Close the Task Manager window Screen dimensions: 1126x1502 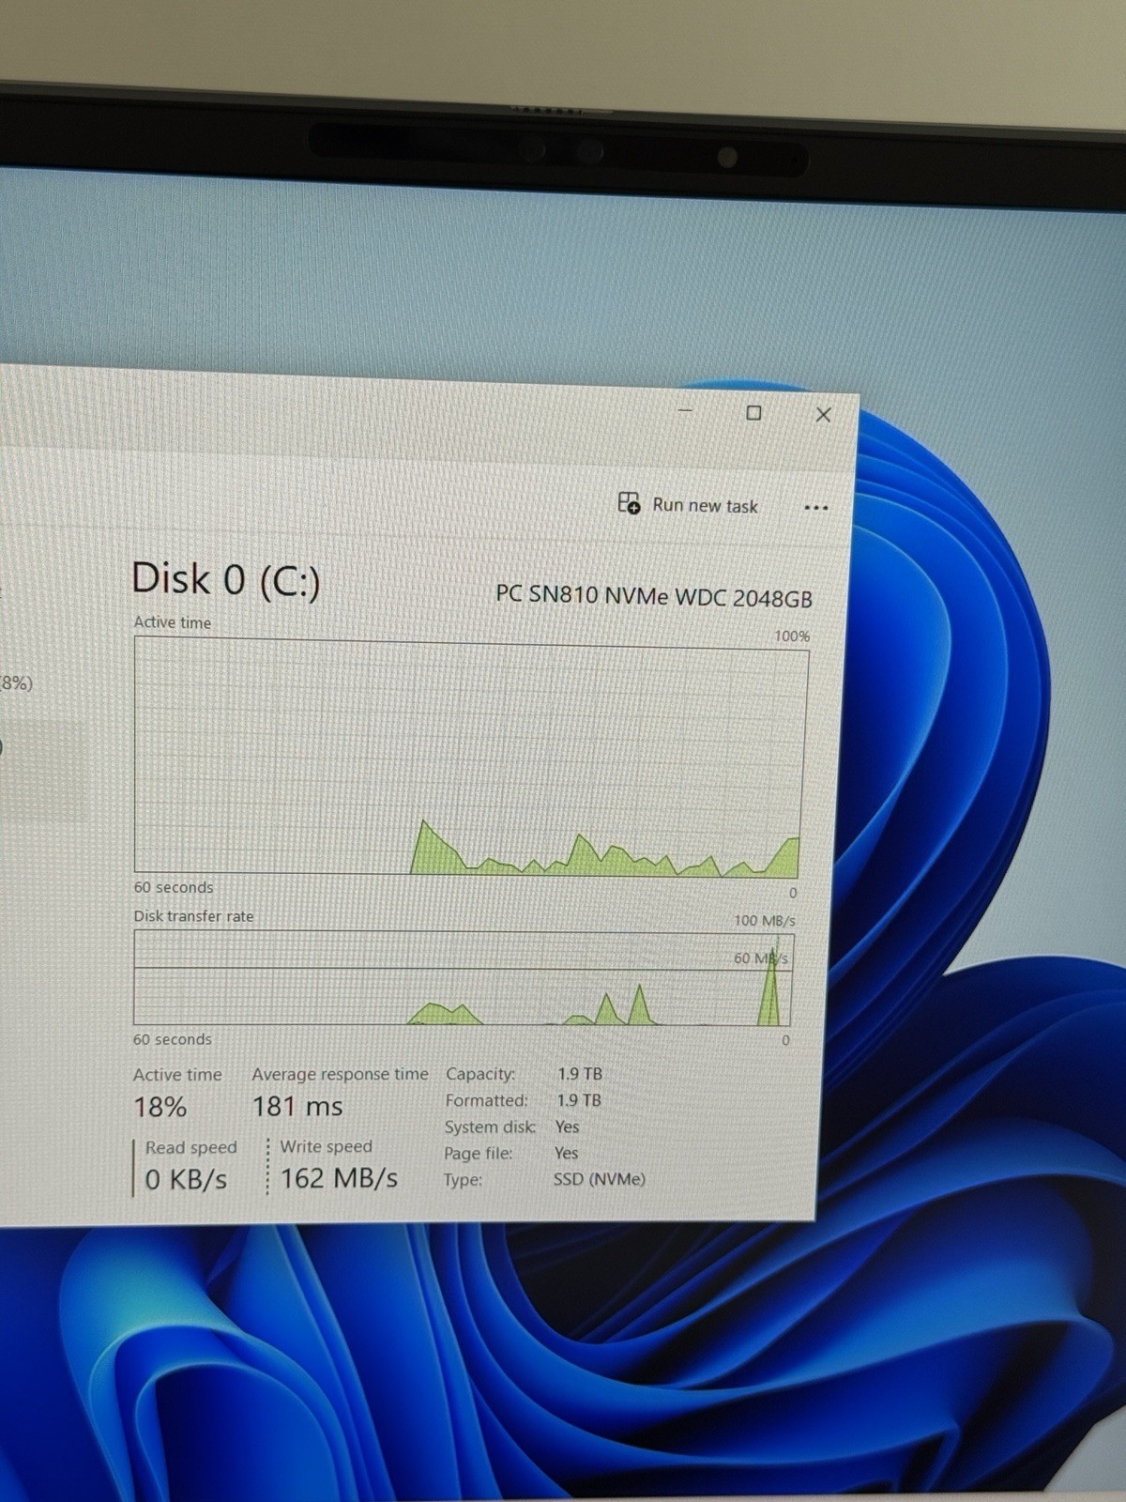click(x=823, y=414)
